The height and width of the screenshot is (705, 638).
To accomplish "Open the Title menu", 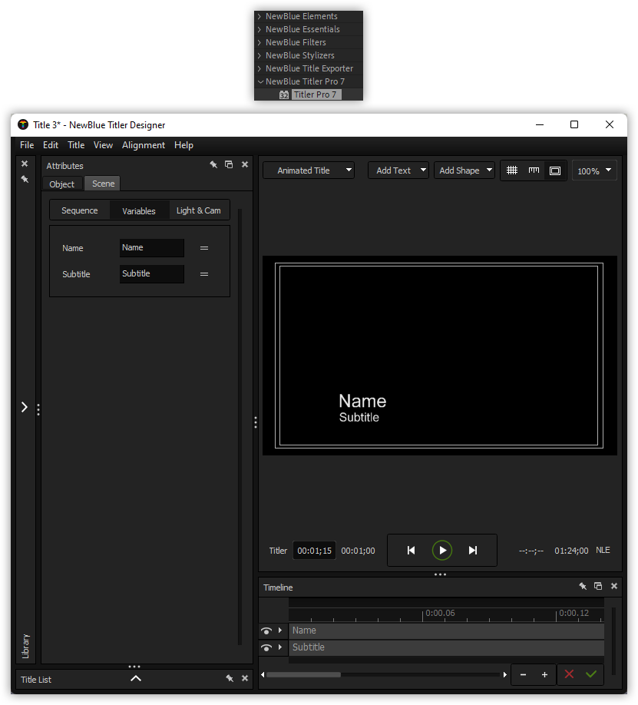I will coord(76,145).
